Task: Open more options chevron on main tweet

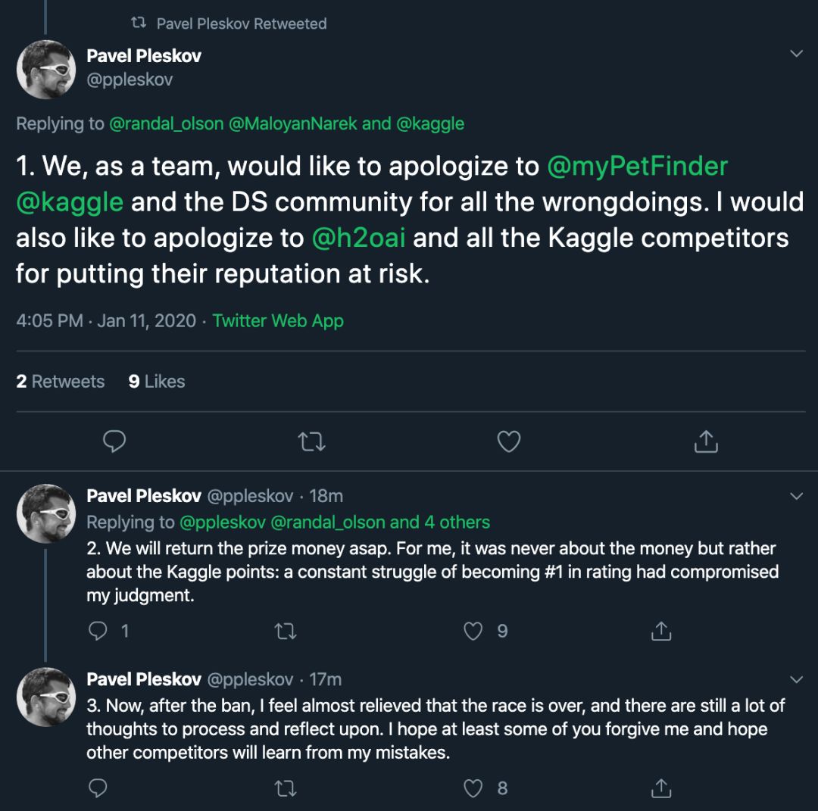Action: [796, 54]
